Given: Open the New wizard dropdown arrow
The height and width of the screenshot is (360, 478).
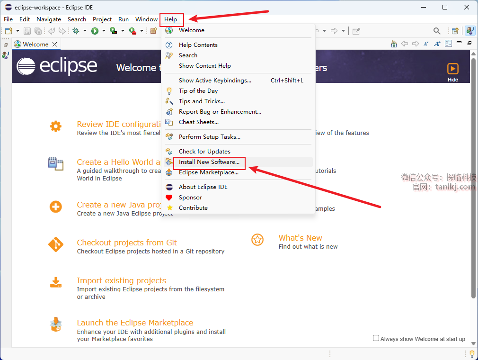Looking at the screenshot, I should [18, 31].
